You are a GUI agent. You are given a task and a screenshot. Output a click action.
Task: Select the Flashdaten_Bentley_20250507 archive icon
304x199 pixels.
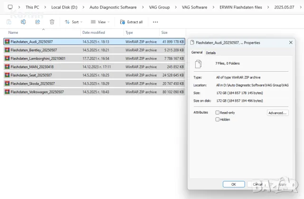pos(7,50)
